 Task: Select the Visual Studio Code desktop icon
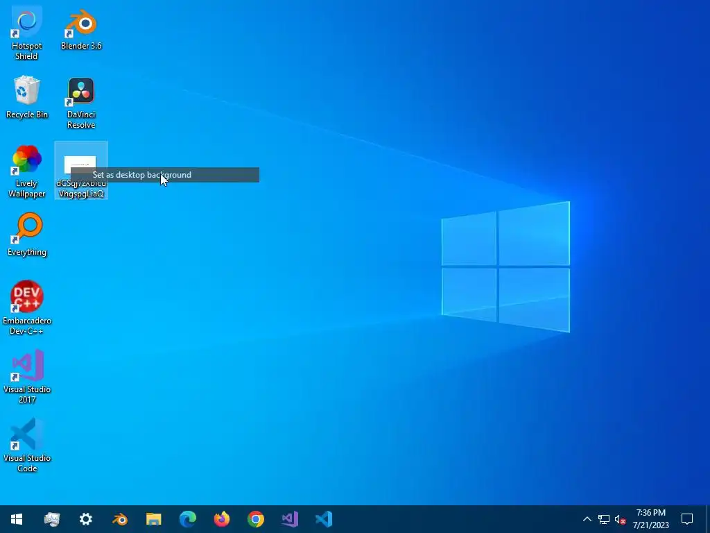point(27,445)
